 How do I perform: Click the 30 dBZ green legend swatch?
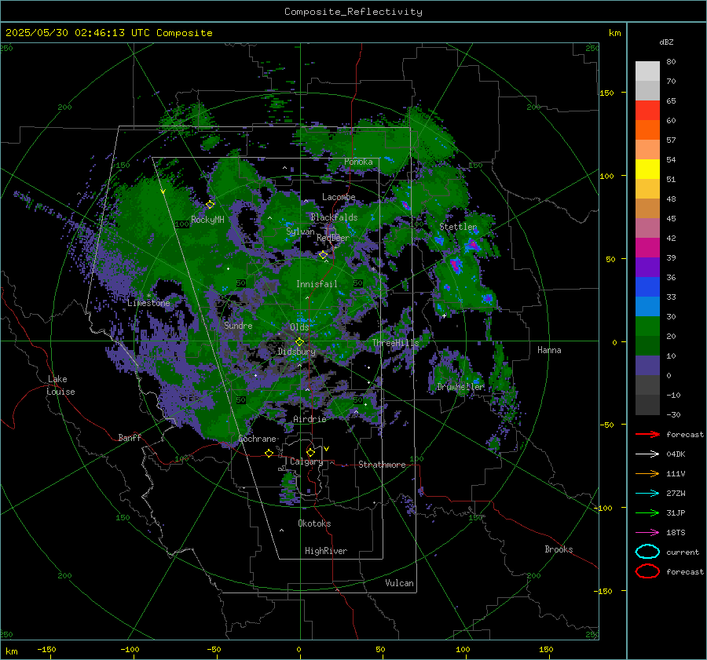[x=647, y=326]
